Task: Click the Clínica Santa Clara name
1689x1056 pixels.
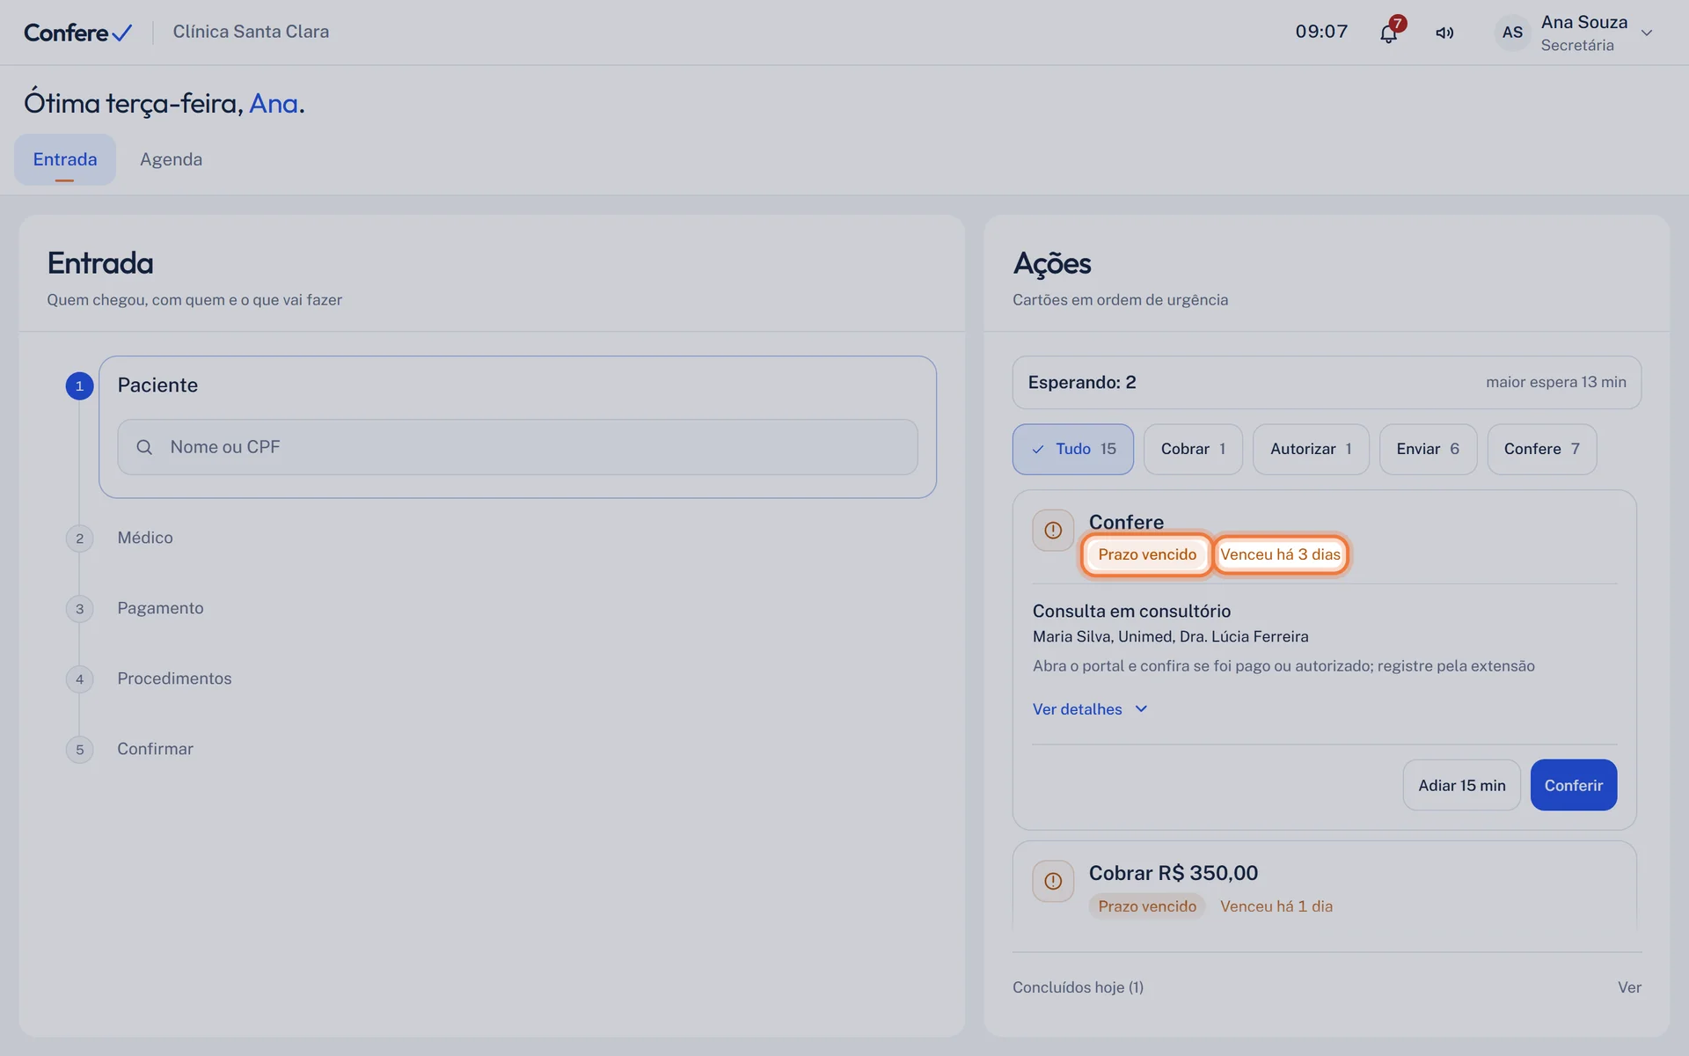Action: 251,32
